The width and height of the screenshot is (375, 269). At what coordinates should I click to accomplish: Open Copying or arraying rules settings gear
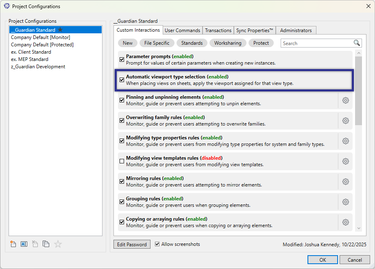[345, 222]
